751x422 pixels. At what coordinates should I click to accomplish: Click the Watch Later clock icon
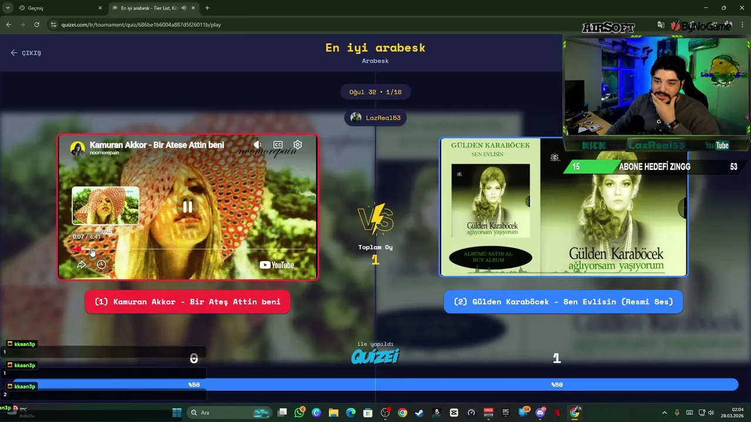click(101, 265)
